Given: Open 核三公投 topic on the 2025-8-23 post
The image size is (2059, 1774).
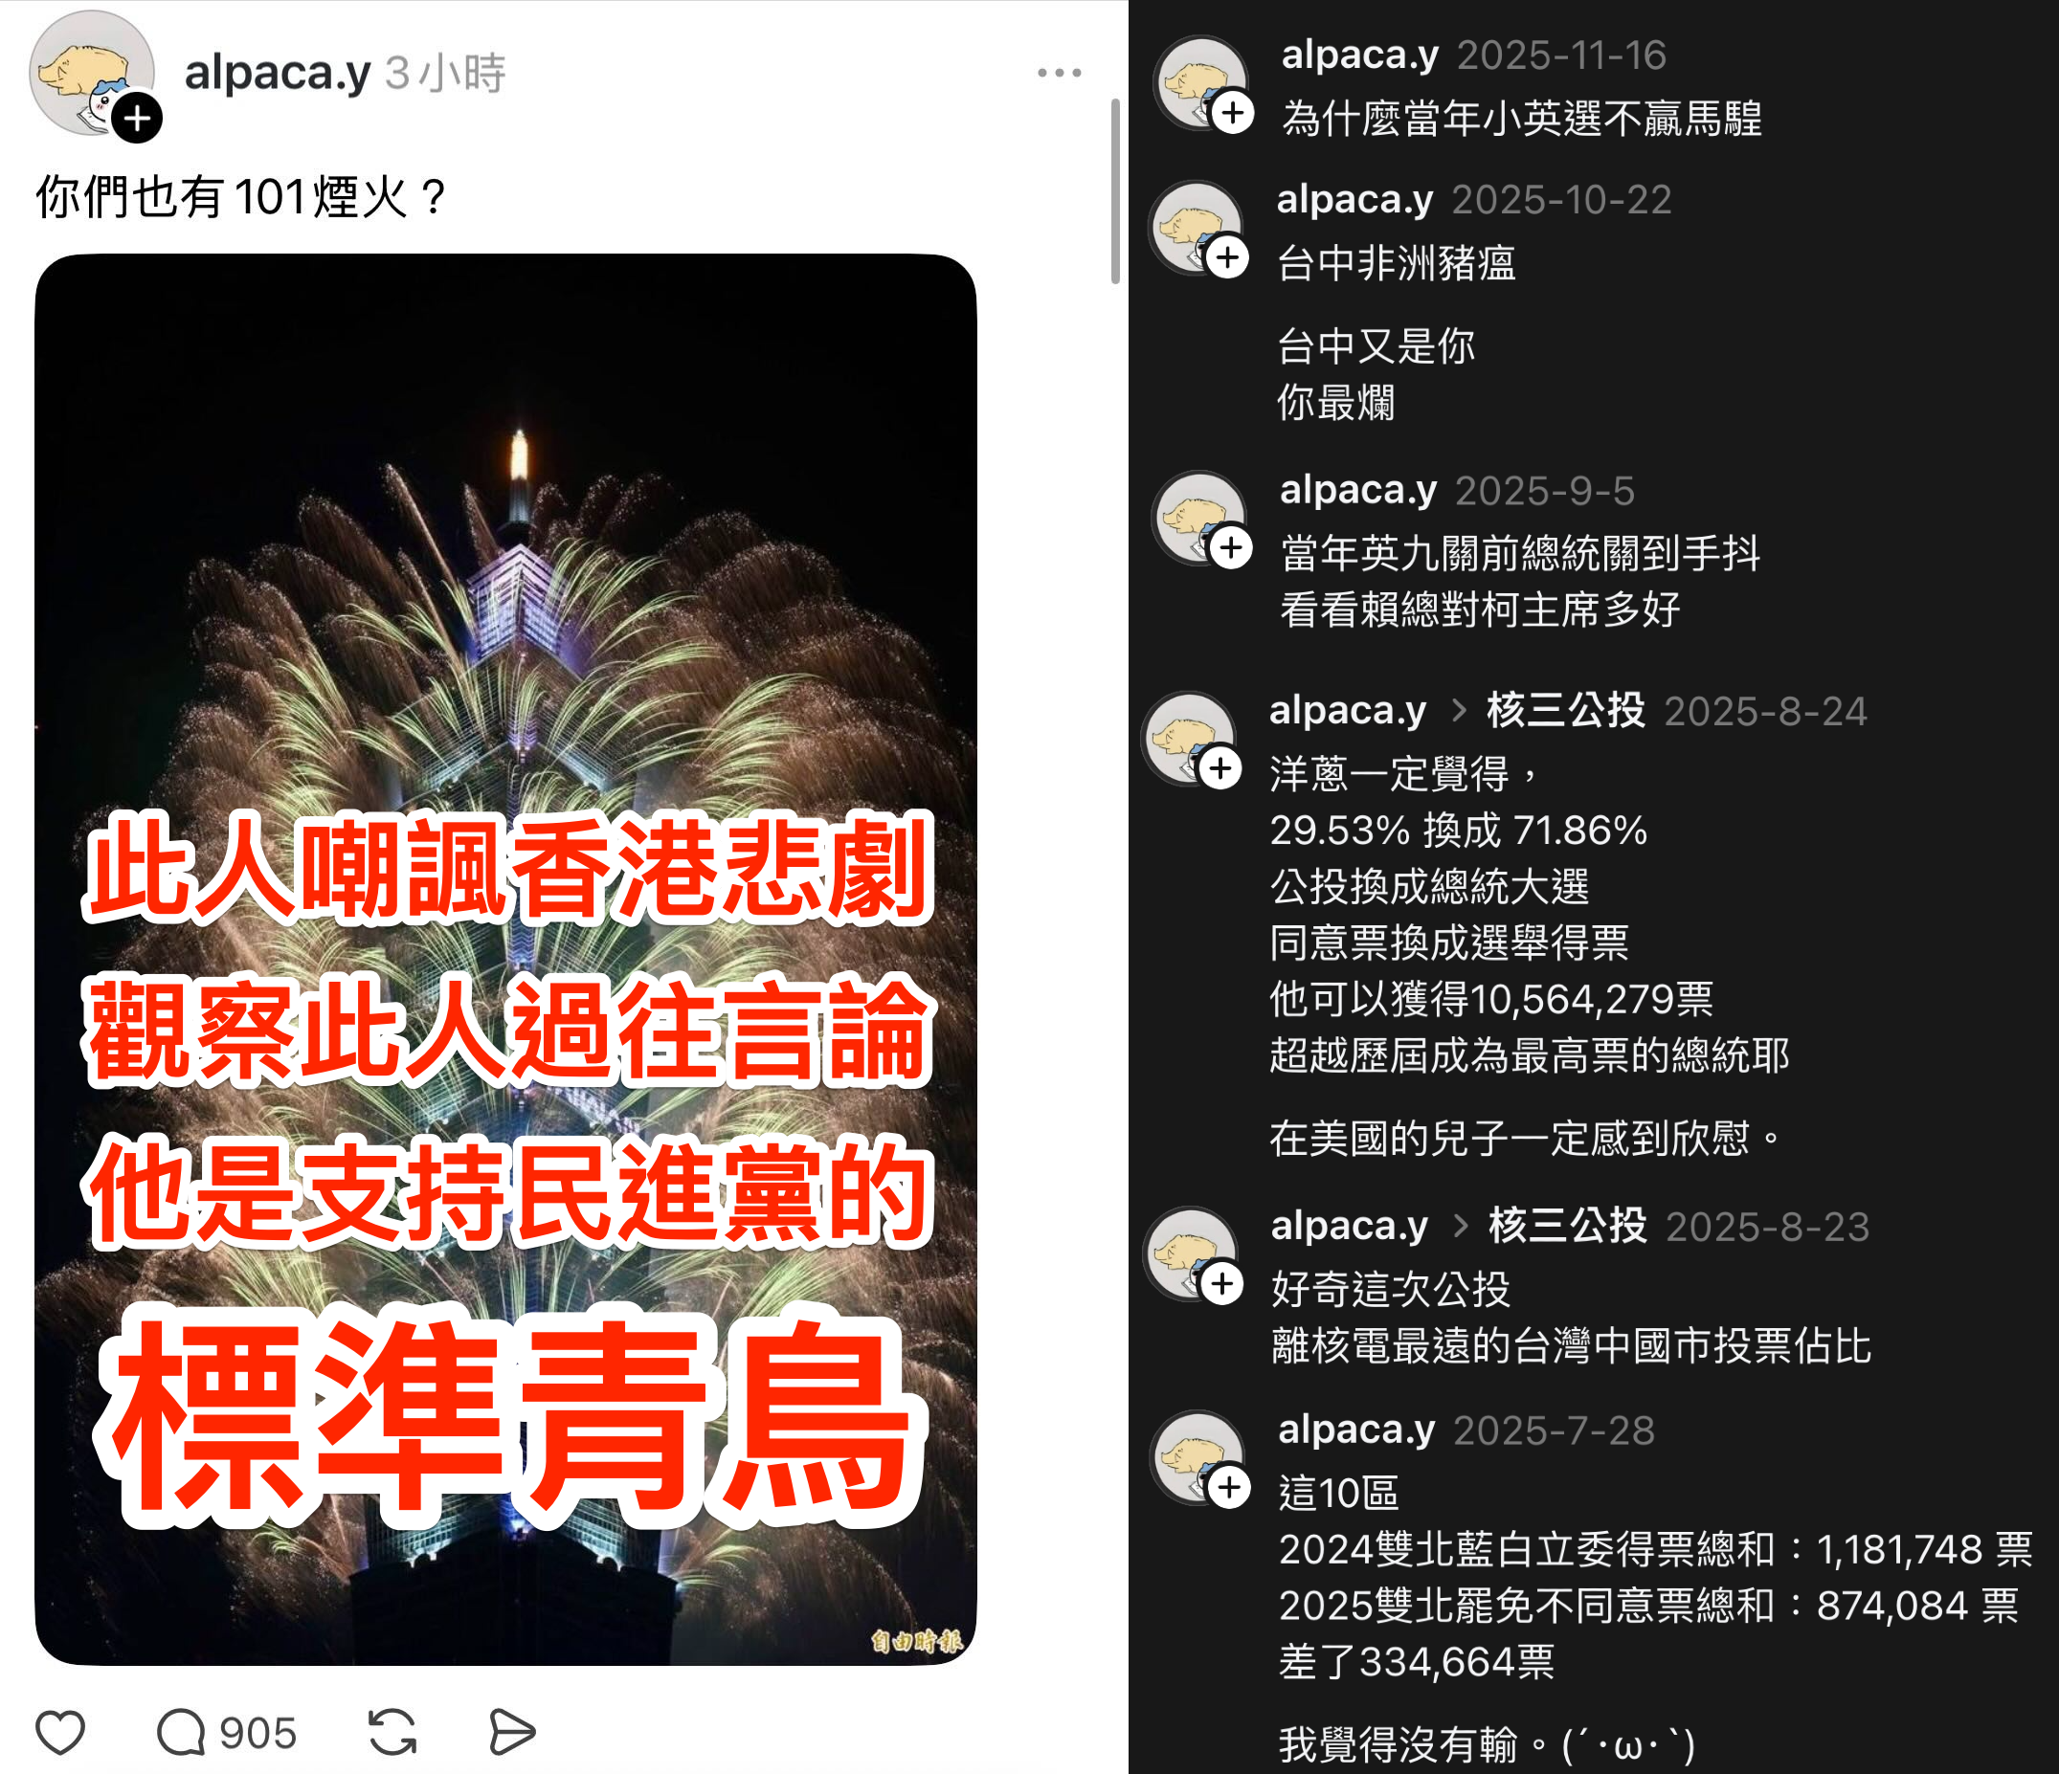Looking at the screenshot, I should point(1567,1226).
